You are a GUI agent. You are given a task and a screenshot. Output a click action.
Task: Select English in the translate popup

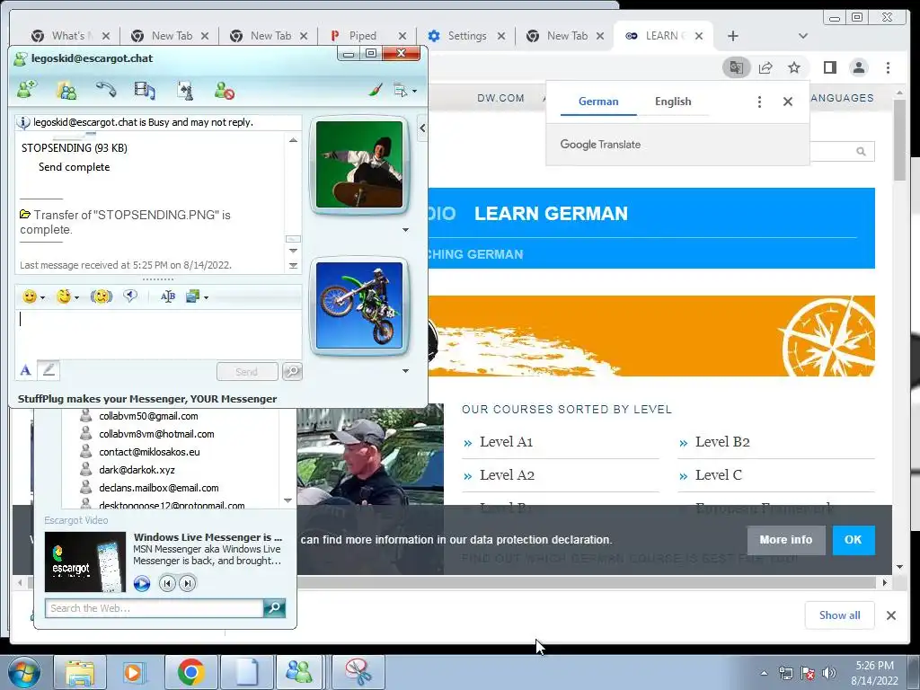tap(673, 102)
